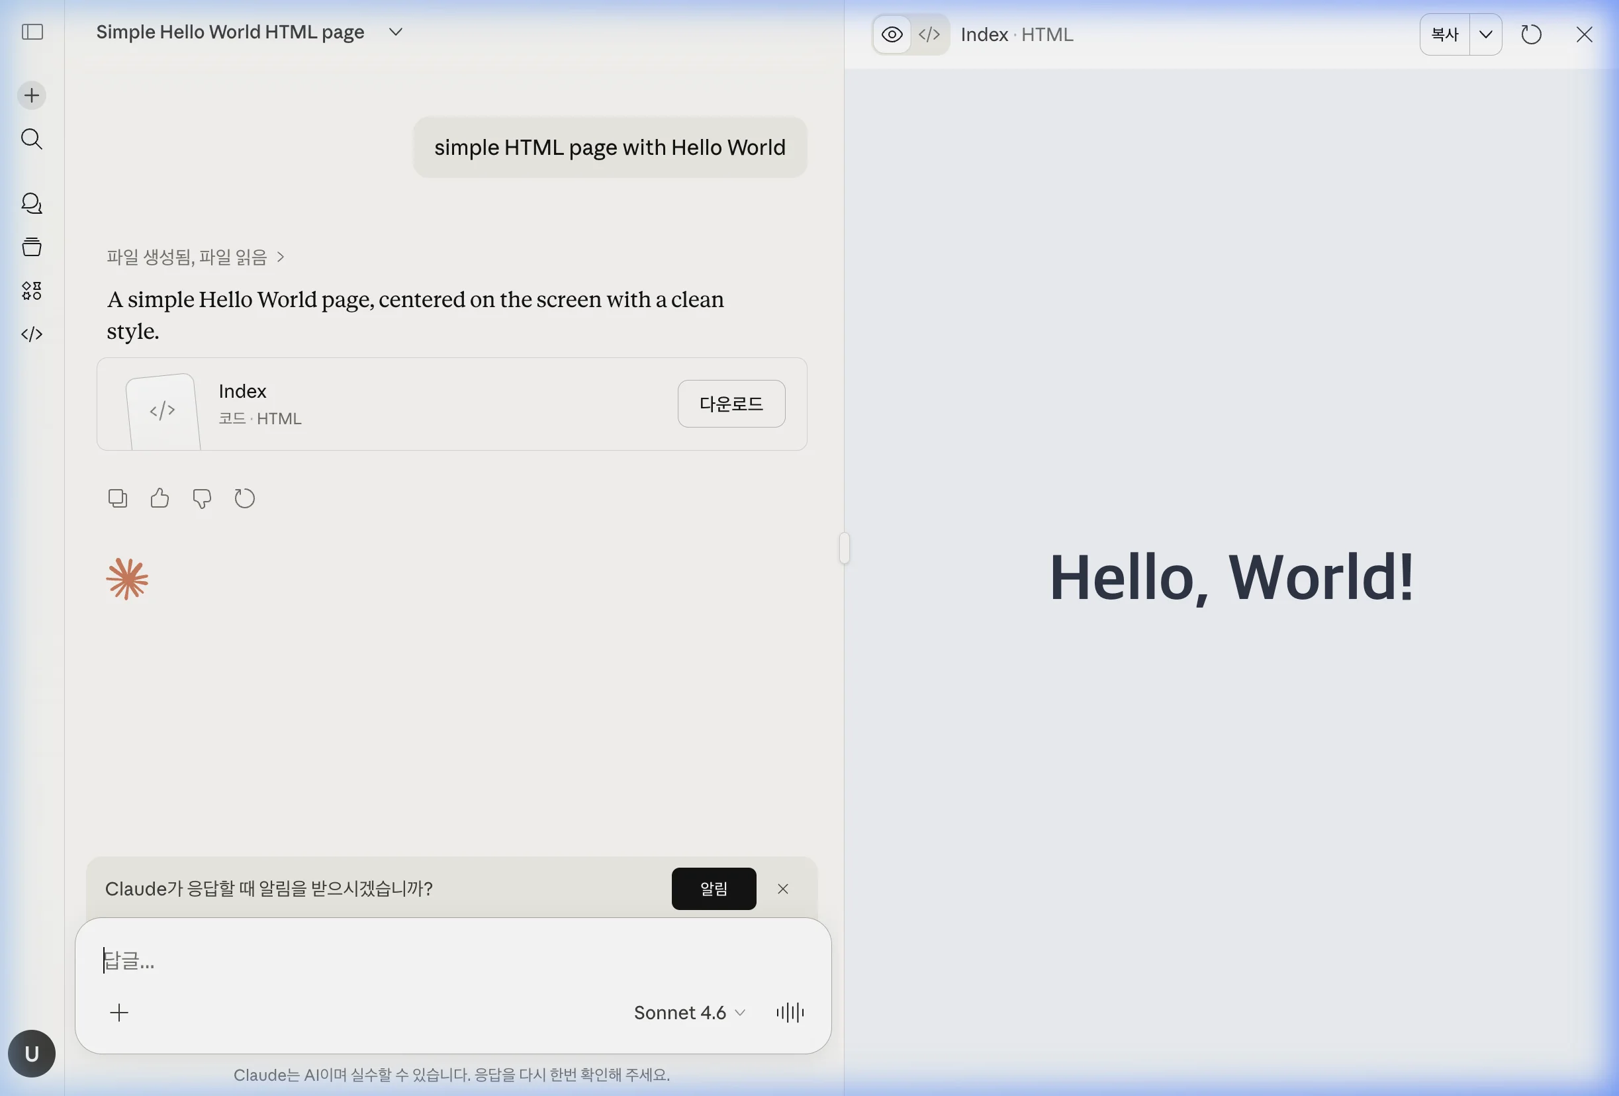Attach a file with the plus in reply box
The width and height of the screenshot is (1619, 1096).
(119, 1013)
